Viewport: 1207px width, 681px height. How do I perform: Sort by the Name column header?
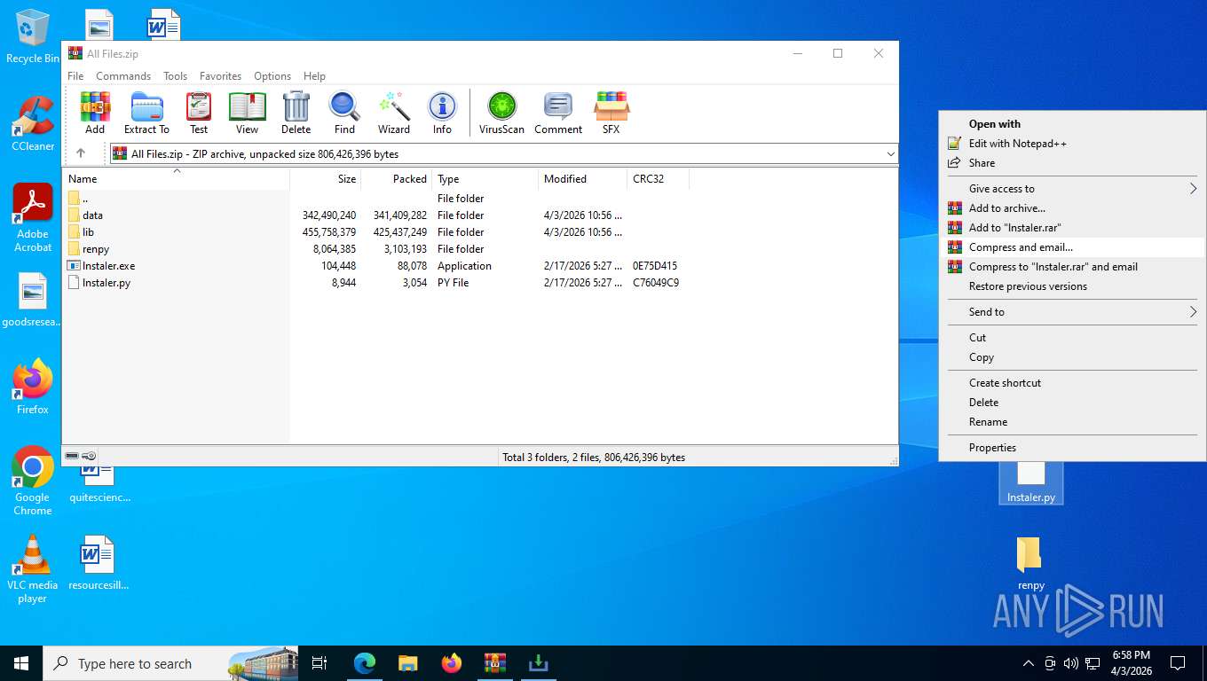[x=177, y=178]
